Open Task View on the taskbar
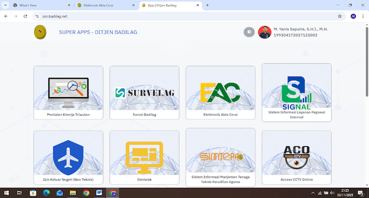This screenshot has width=369, height=198. [x=20, y=193]
